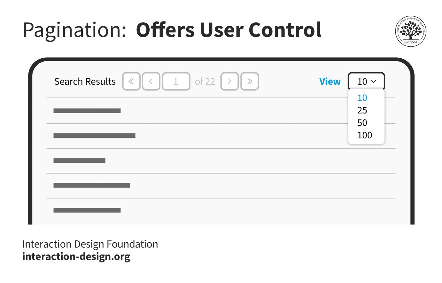Open the fifth search result row
Viewport: 442px width, 283px height.
221,211
